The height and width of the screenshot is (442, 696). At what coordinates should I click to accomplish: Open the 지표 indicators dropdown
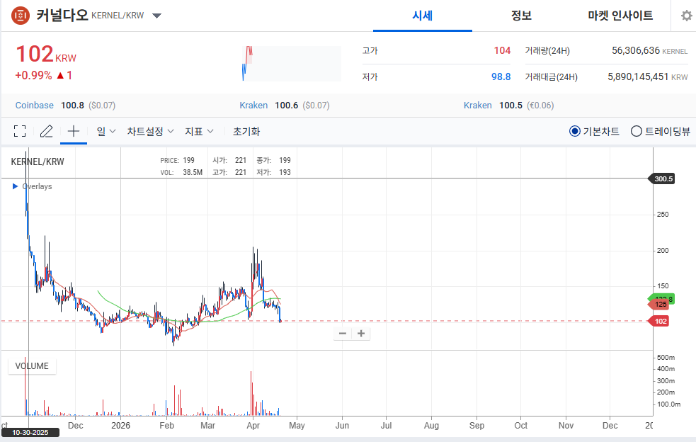(198, 131)
